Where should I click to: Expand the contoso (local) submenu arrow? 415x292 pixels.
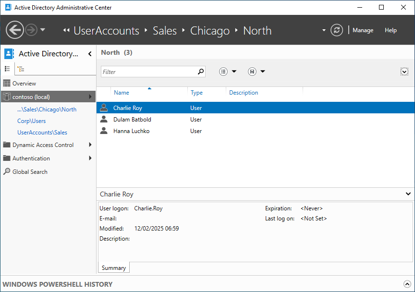(x=90, y=97)
